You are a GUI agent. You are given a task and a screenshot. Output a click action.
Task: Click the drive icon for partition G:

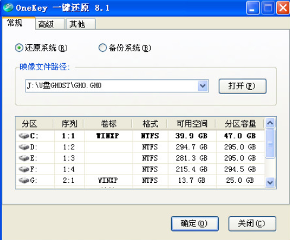point(24,180)
